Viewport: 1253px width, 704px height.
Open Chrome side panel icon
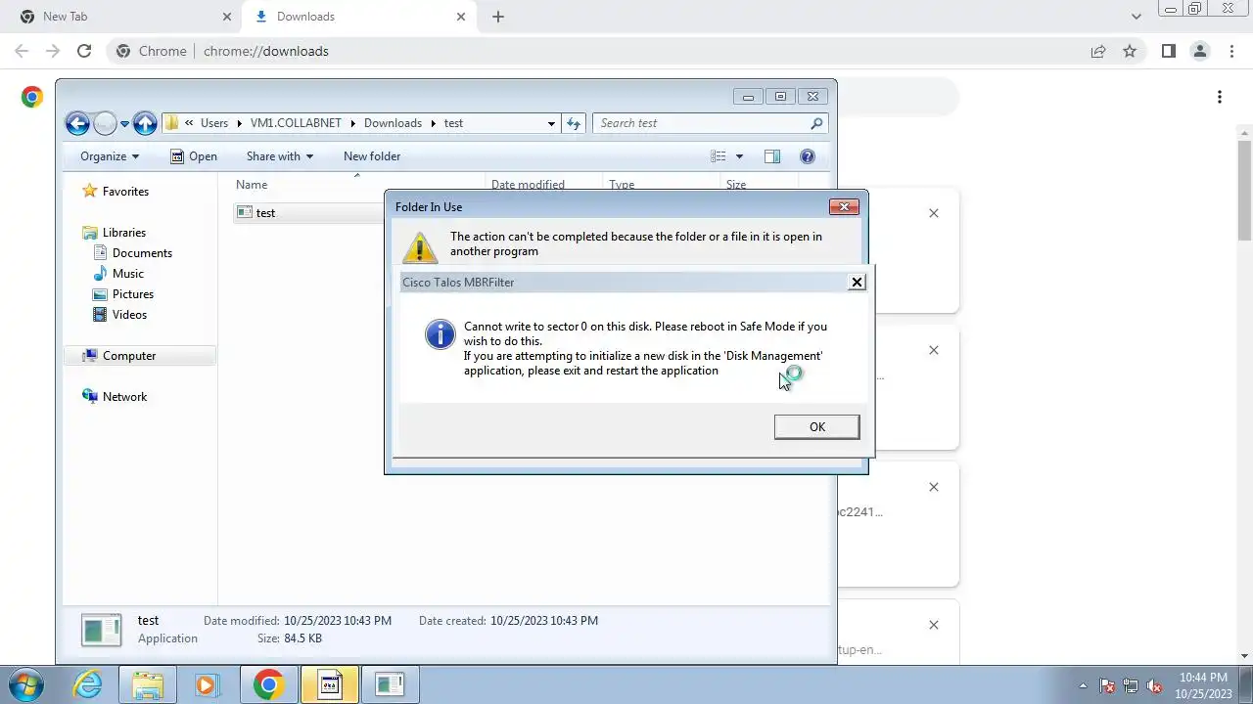click(x=1168, y=51)
